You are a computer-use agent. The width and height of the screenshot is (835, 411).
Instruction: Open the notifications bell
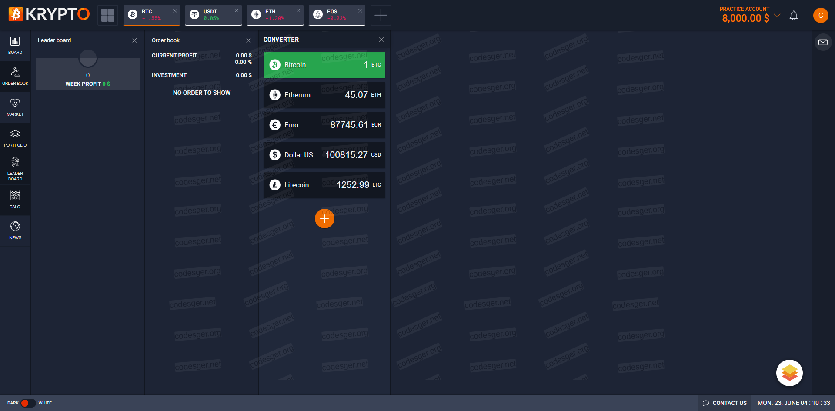tap(794, 16)
